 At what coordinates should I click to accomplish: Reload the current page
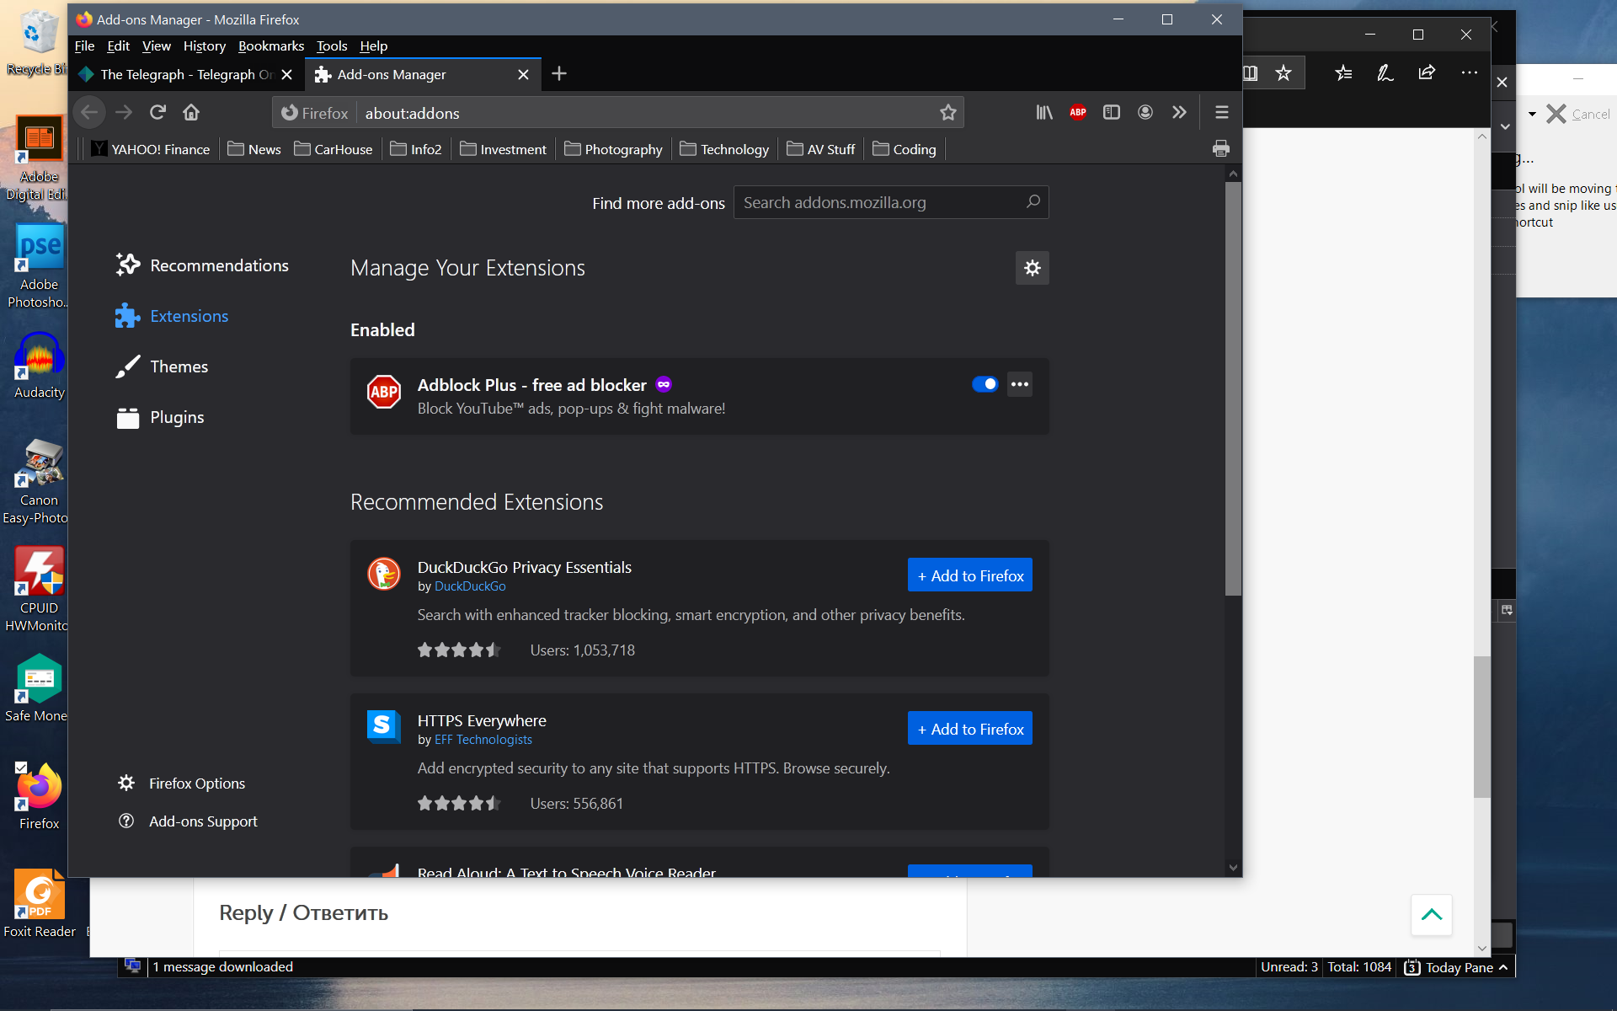pos(157,112)
